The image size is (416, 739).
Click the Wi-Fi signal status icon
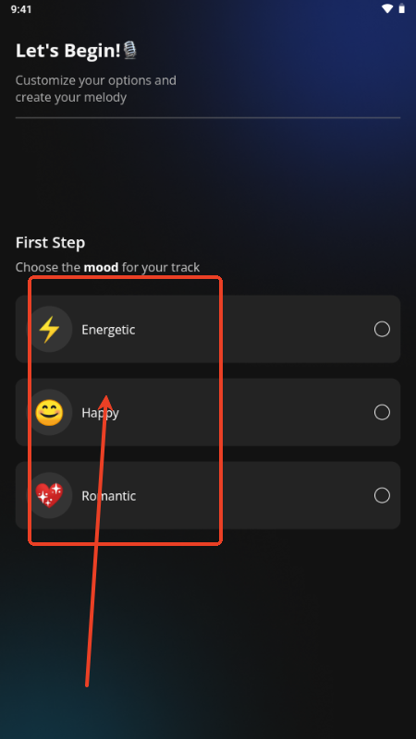pos(387,8)
